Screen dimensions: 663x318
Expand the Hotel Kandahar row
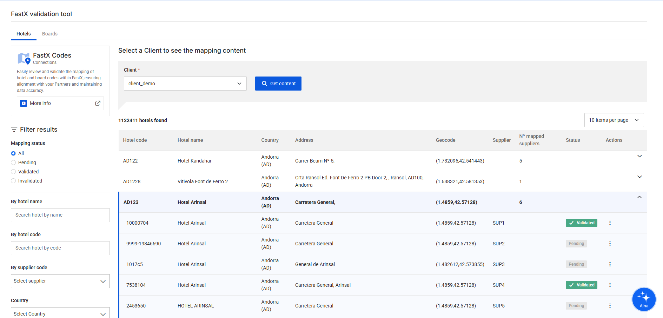[639, 156]
